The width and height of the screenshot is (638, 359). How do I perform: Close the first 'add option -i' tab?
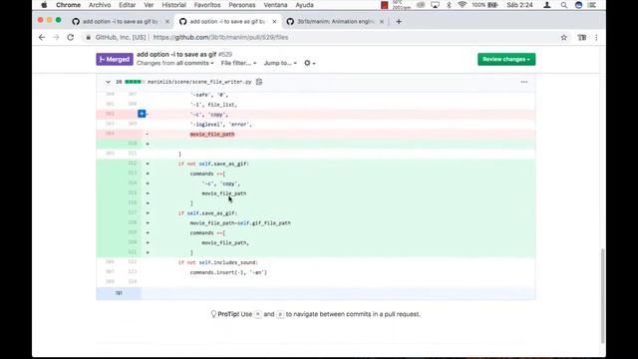166,22
